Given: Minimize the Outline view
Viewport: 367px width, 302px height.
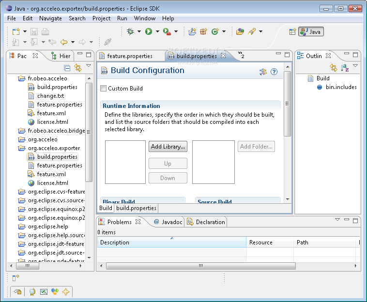Looking at the screenshot, I should (x=347, y=54).
